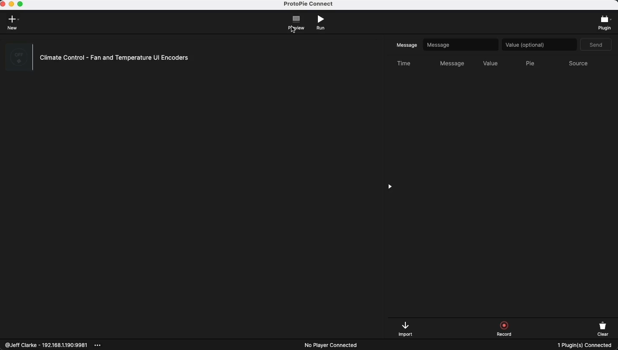Focus the Message input field
The image size is (618, 350).
(461, 45)
